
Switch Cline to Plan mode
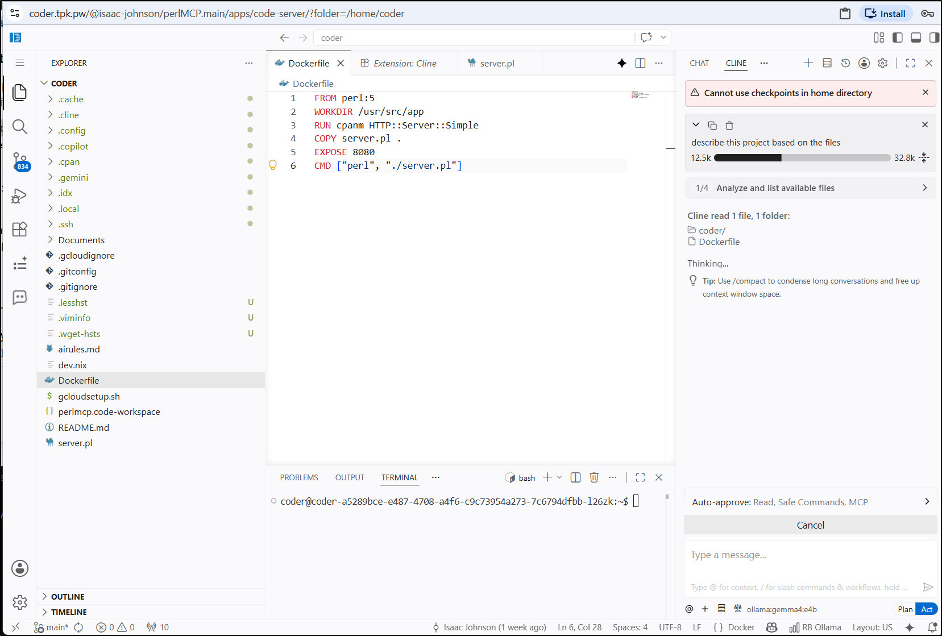pos(905,609)
